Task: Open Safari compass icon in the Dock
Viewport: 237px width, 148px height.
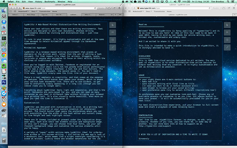Action: point(4,49)
